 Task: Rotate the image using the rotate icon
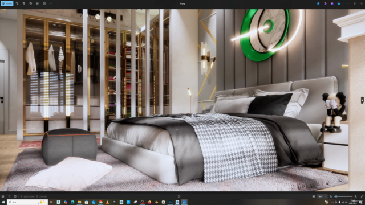(x=17, y=3)
